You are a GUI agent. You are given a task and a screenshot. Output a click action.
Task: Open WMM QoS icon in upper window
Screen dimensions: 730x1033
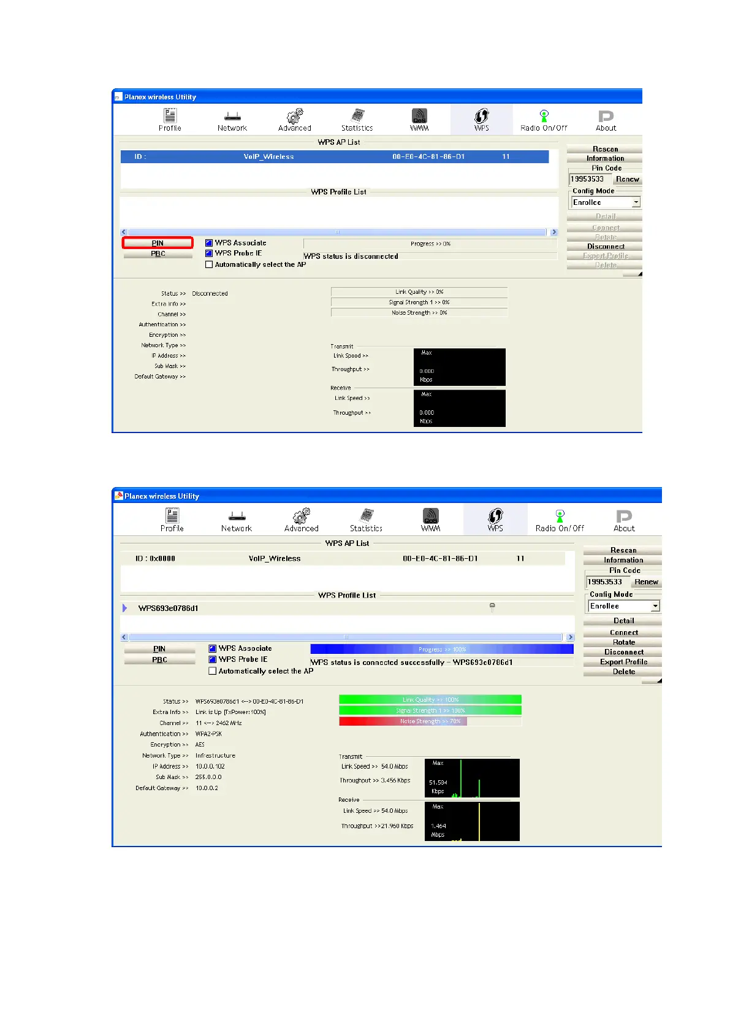(x=419, y=115)
